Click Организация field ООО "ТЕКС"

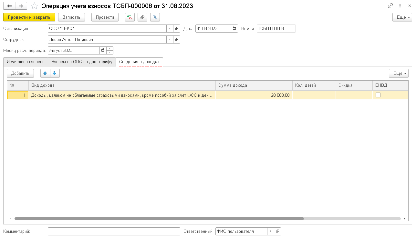[107, 28]
